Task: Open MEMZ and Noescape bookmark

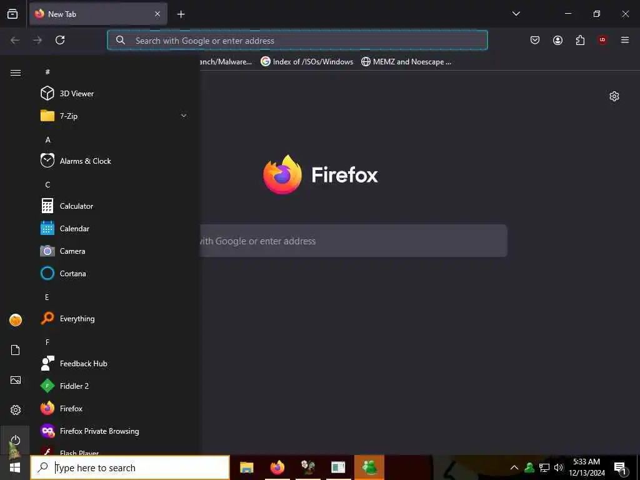Action: tap(406, 62)
